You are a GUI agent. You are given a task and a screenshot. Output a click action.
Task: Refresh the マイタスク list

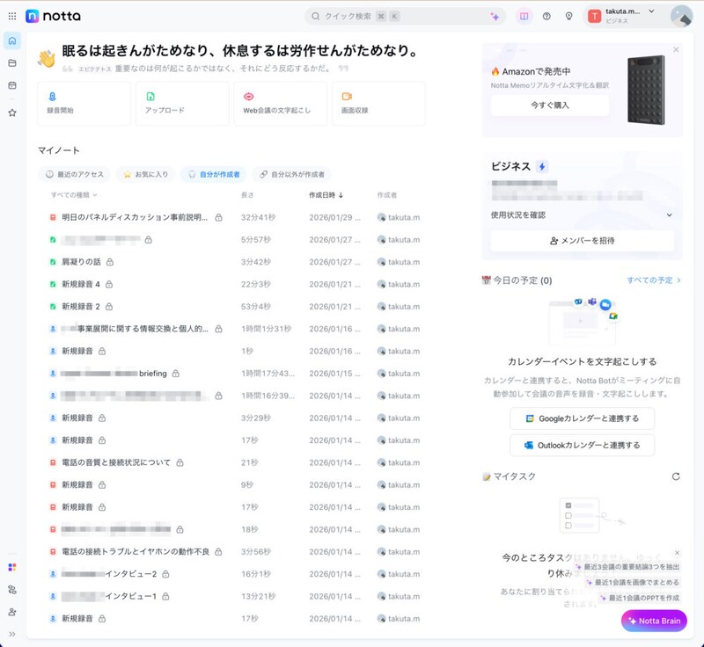coord(675,476)
